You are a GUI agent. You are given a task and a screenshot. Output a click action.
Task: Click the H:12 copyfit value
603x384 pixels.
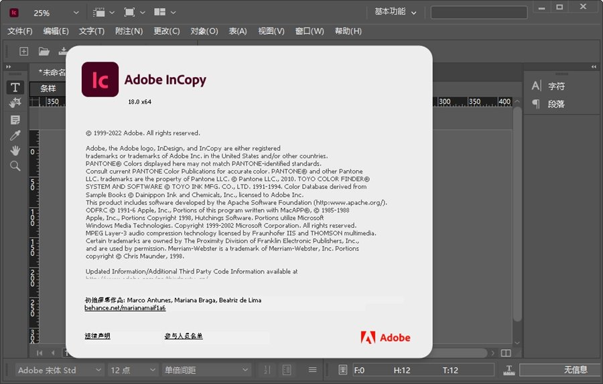click(x=402, y=370)
